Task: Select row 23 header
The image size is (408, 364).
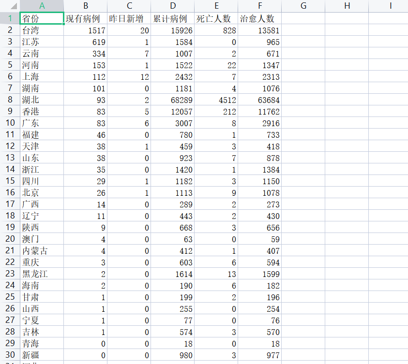Action: pyautogui.click(x=10, y=274)
